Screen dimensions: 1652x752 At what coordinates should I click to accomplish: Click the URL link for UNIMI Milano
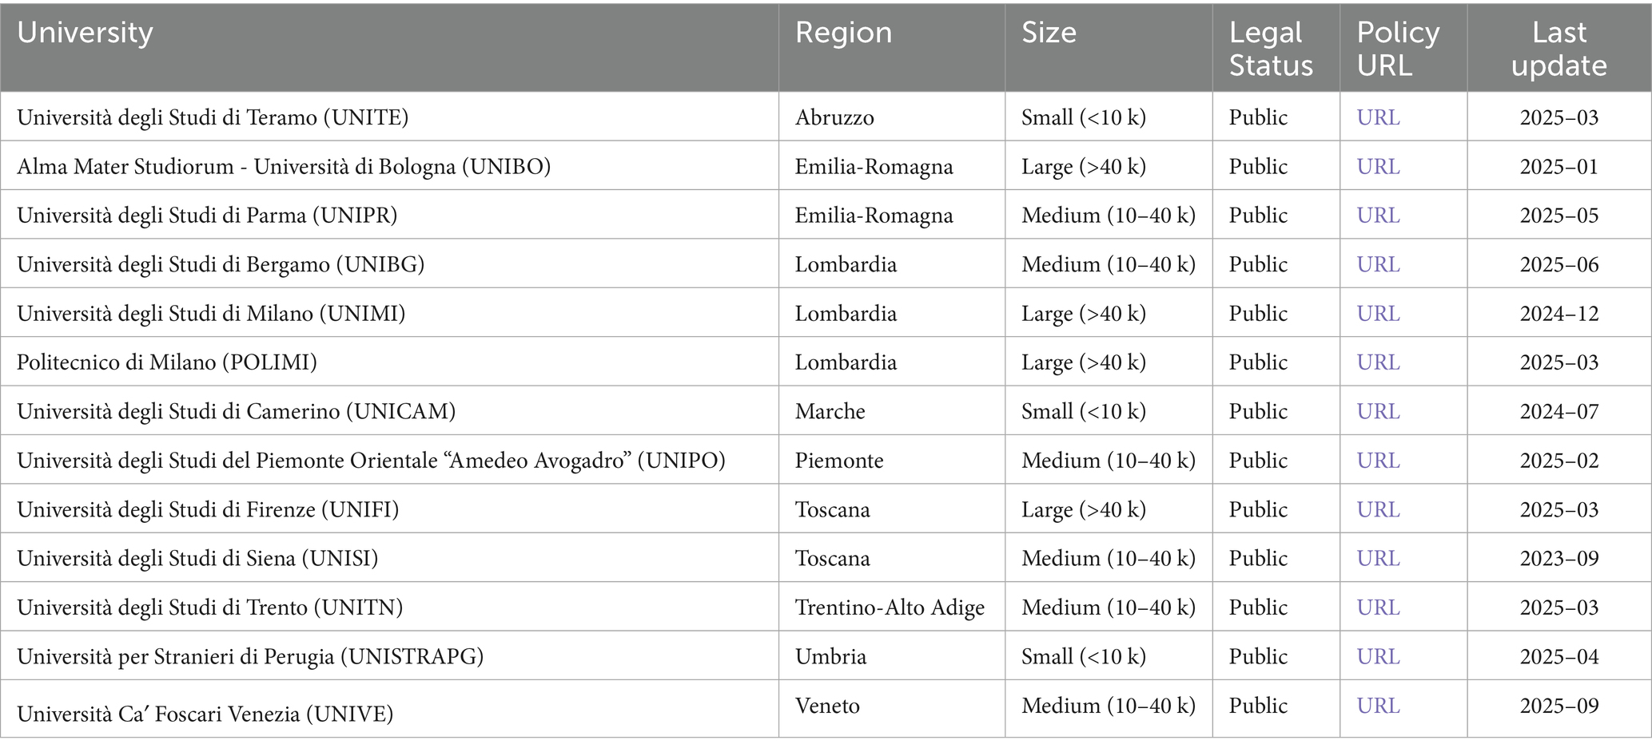pyautogui.click(x=1378, y=313)
